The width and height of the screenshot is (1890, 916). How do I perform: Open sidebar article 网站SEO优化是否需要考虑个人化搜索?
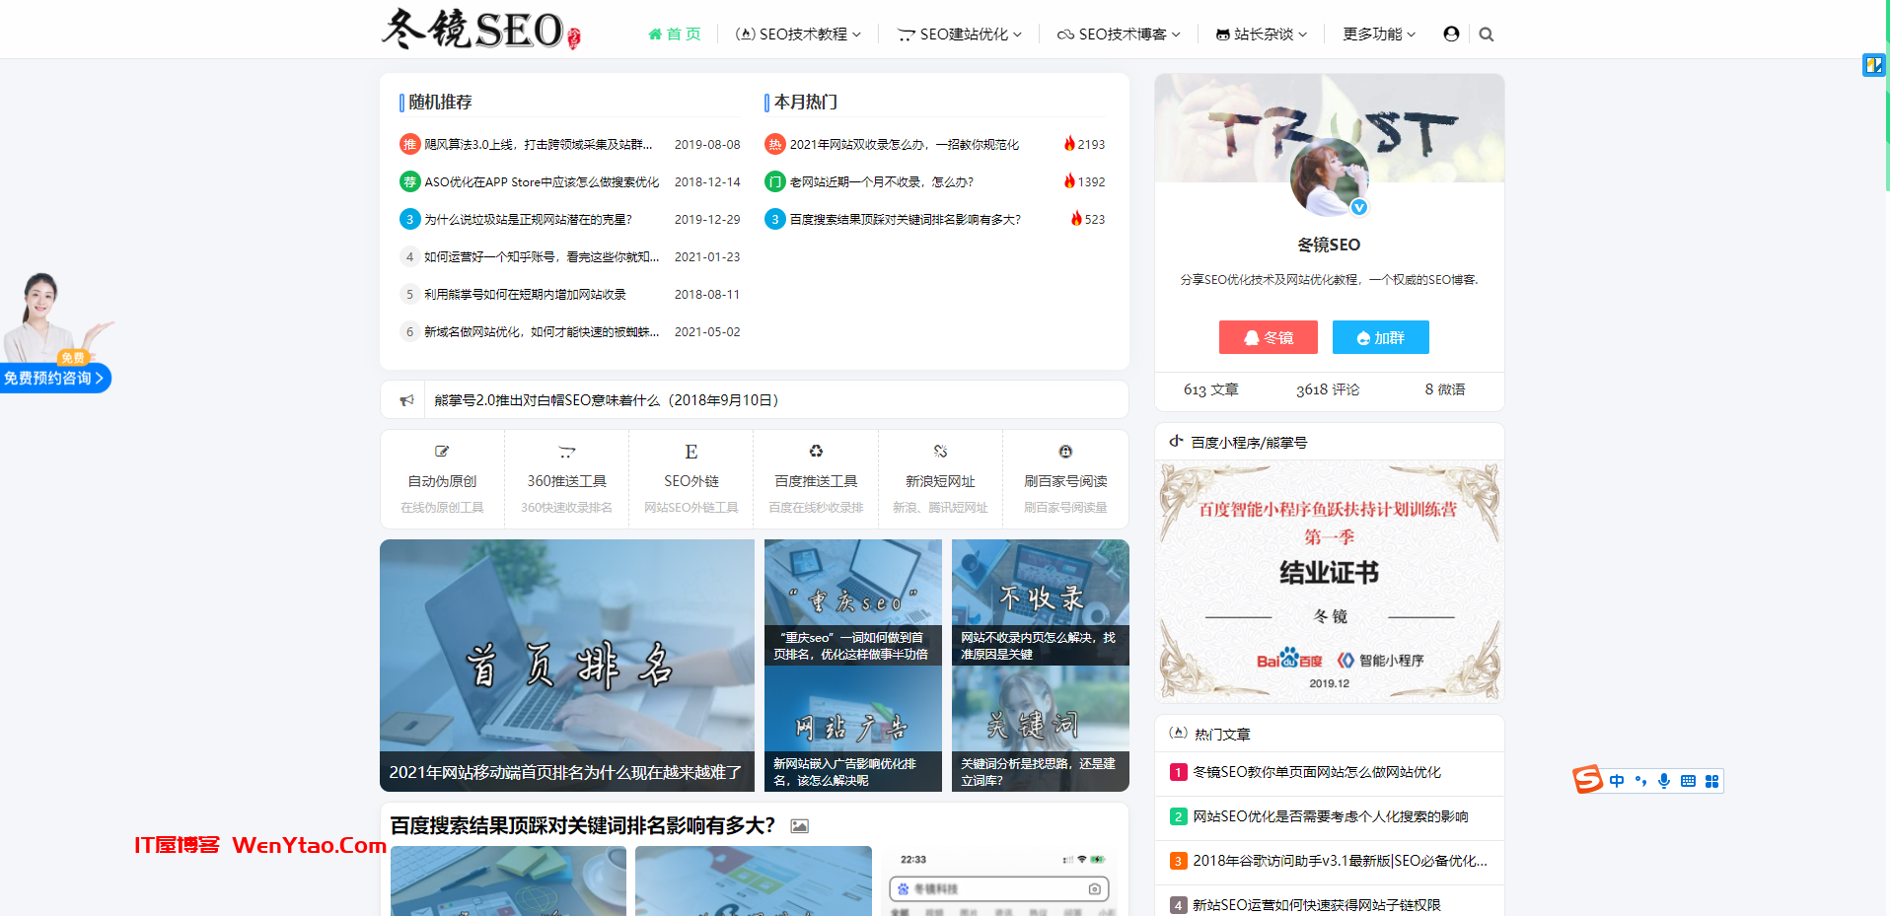click(x=1331, y=816)
